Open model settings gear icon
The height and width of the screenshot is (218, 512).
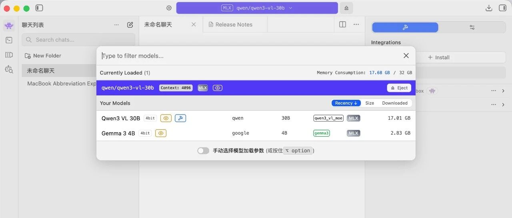[x=169, y=8]
